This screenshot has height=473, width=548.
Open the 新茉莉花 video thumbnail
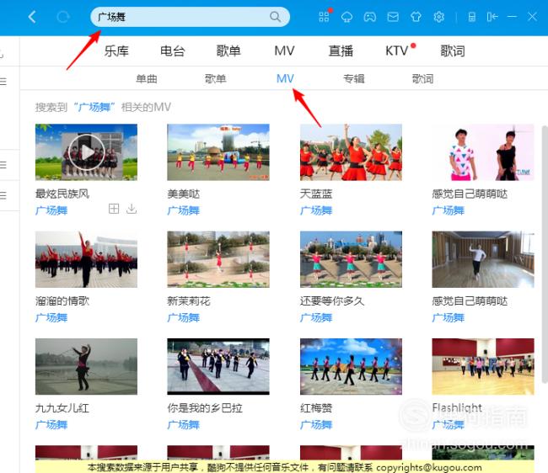click(x=218, y=259)
